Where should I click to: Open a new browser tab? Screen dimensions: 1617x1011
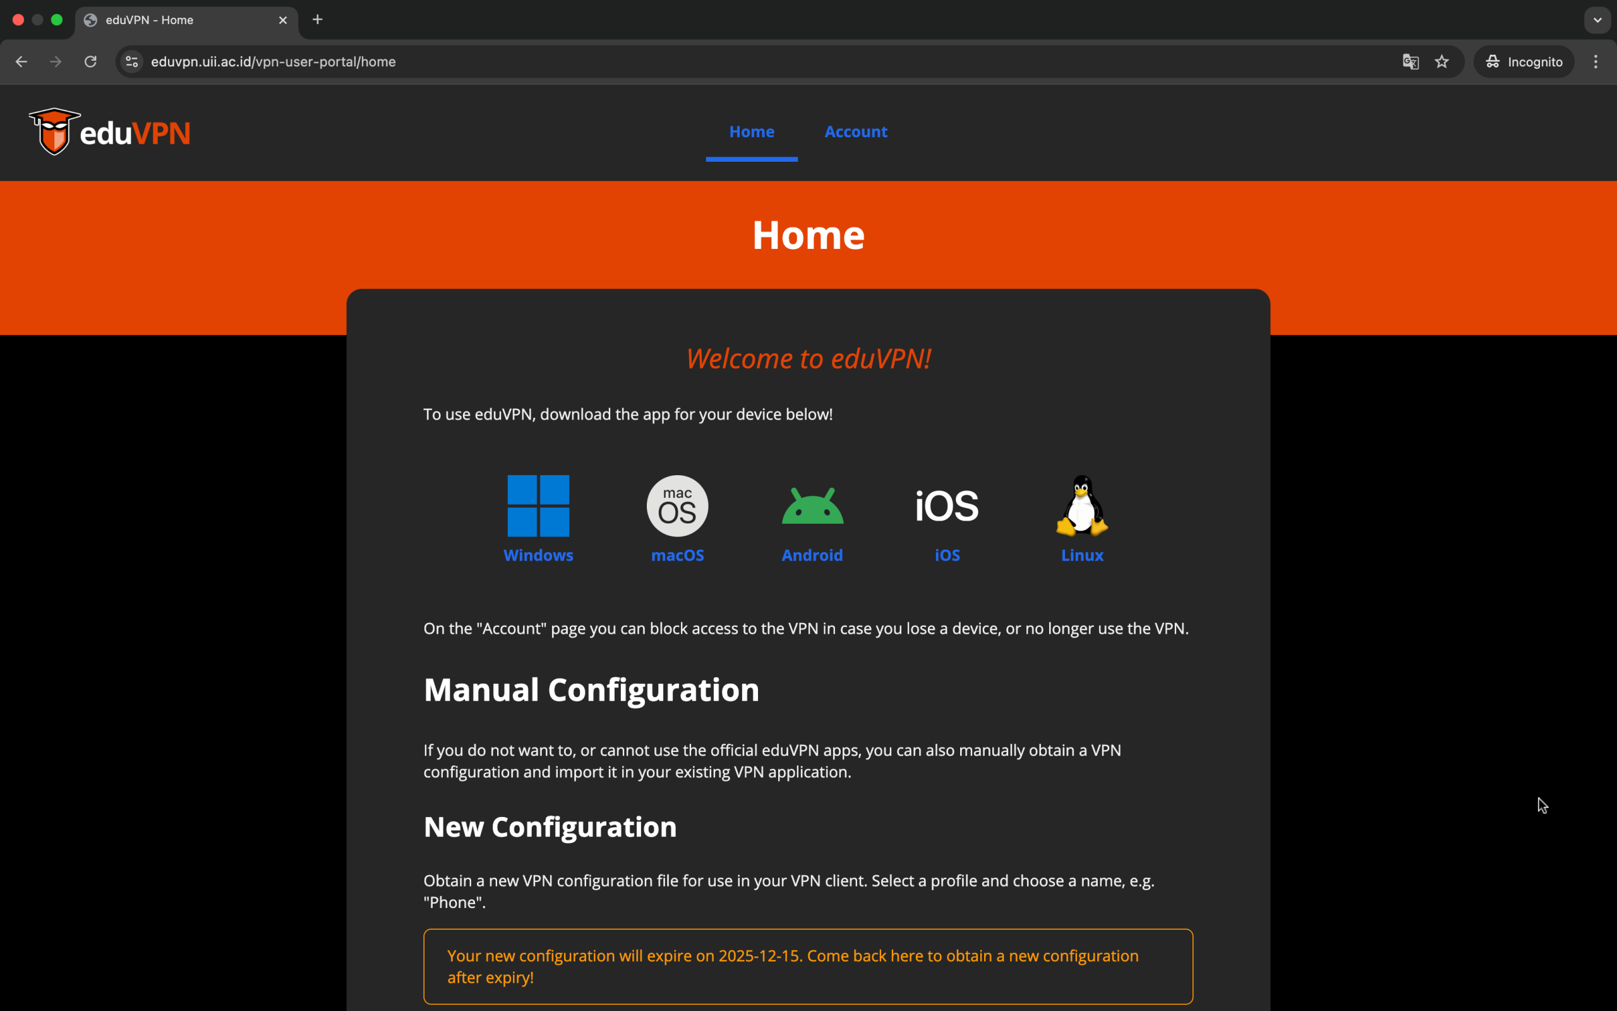(317, 20)
